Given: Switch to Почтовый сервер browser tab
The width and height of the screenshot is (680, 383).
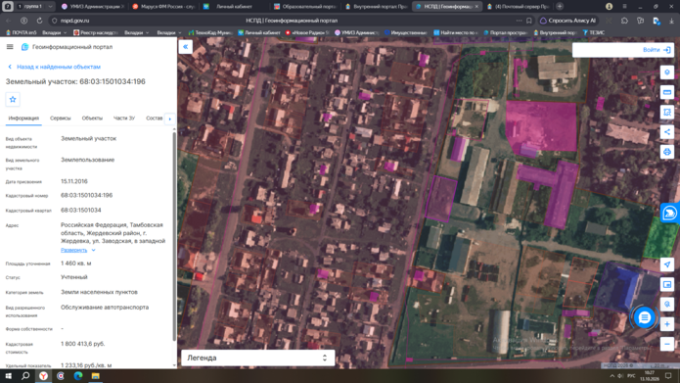Looking at the screenshot, I should (x=519, y=6).
